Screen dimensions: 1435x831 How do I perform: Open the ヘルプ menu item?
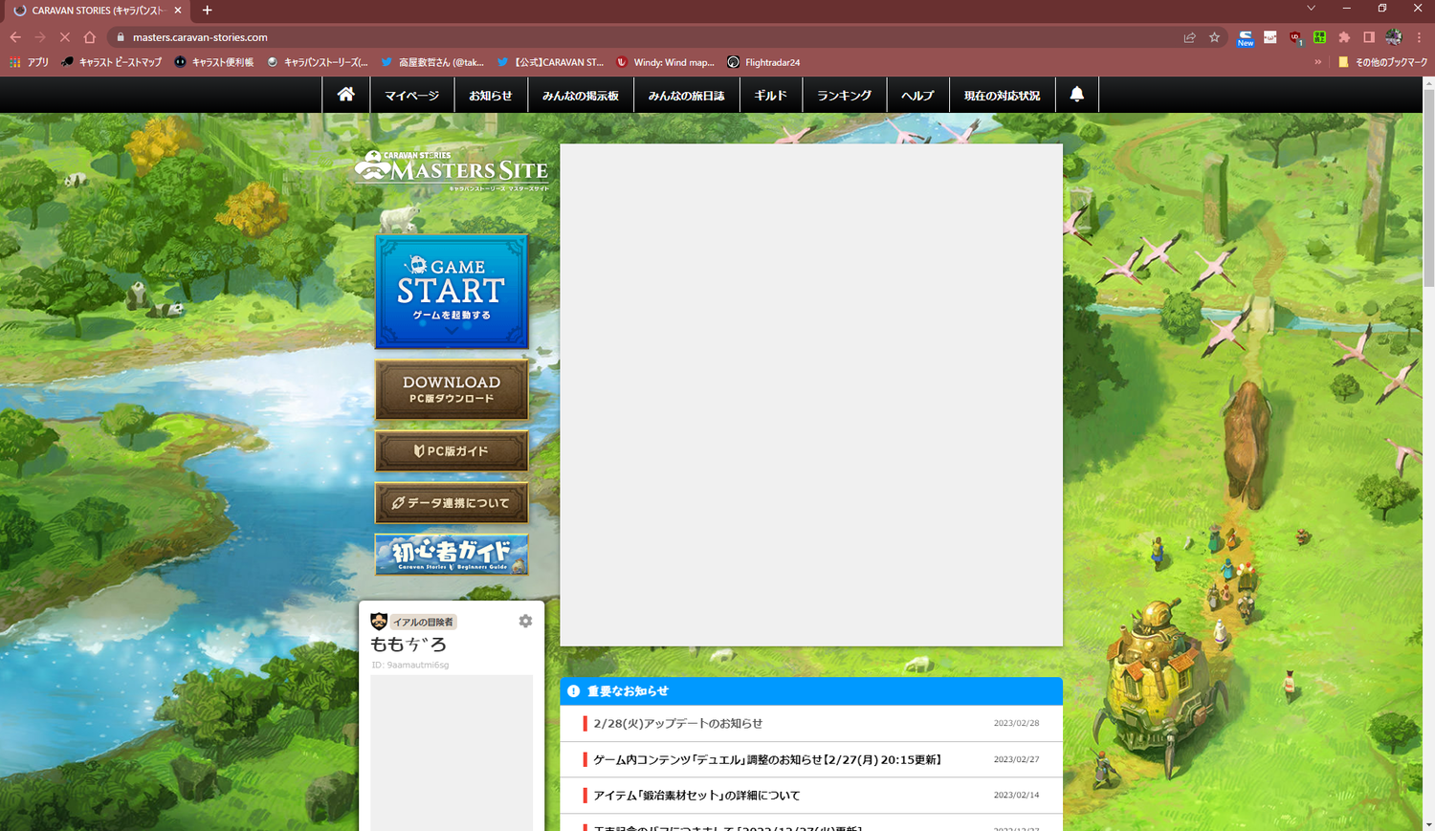[917, 96]
